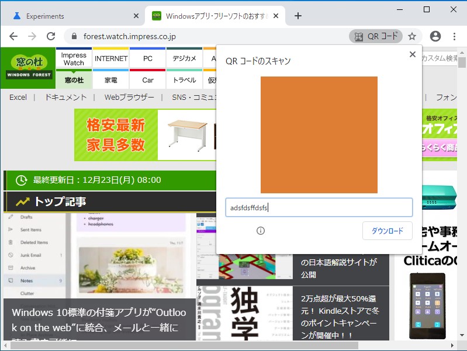This screenshot has width=467, height=351.
Task: Click the horizontal scrollbar thumb
Action: click(184, 345)
